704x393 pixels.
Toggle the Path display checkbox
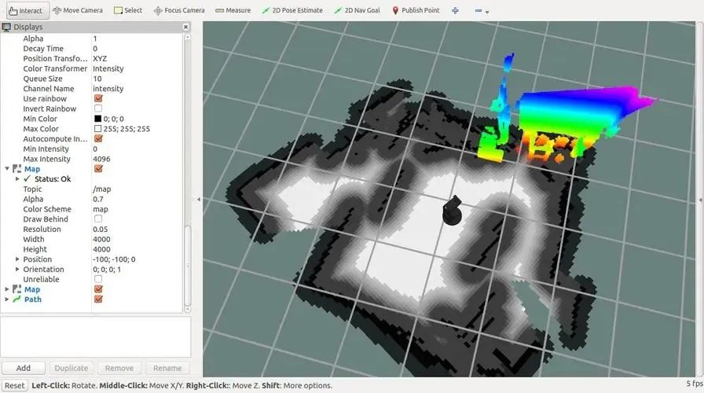98,299
